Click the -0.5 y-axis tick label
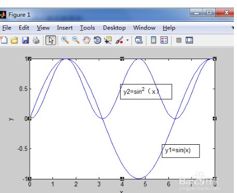 [x=22, y=148]
